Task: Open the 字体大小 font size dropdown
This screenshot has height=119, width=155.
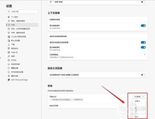Action: [x=139, y=97]
